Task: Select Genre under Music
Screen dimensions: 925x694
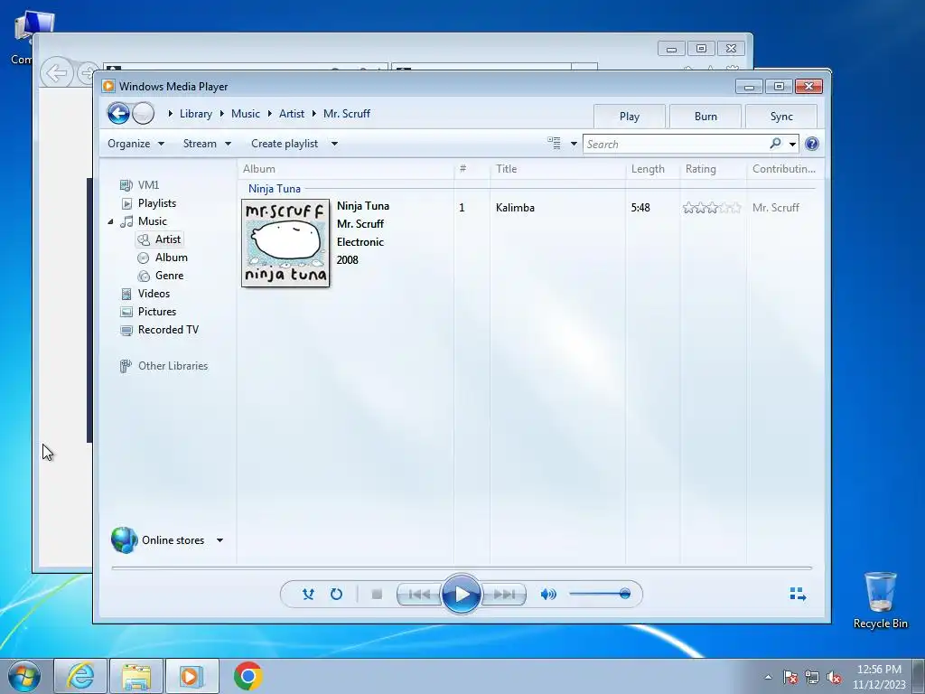Action: point(161,276)
